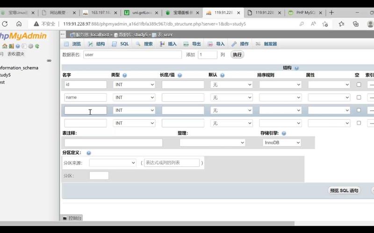Open phpMyAdmin documentation blue help icon

click(x=18, y=46)
